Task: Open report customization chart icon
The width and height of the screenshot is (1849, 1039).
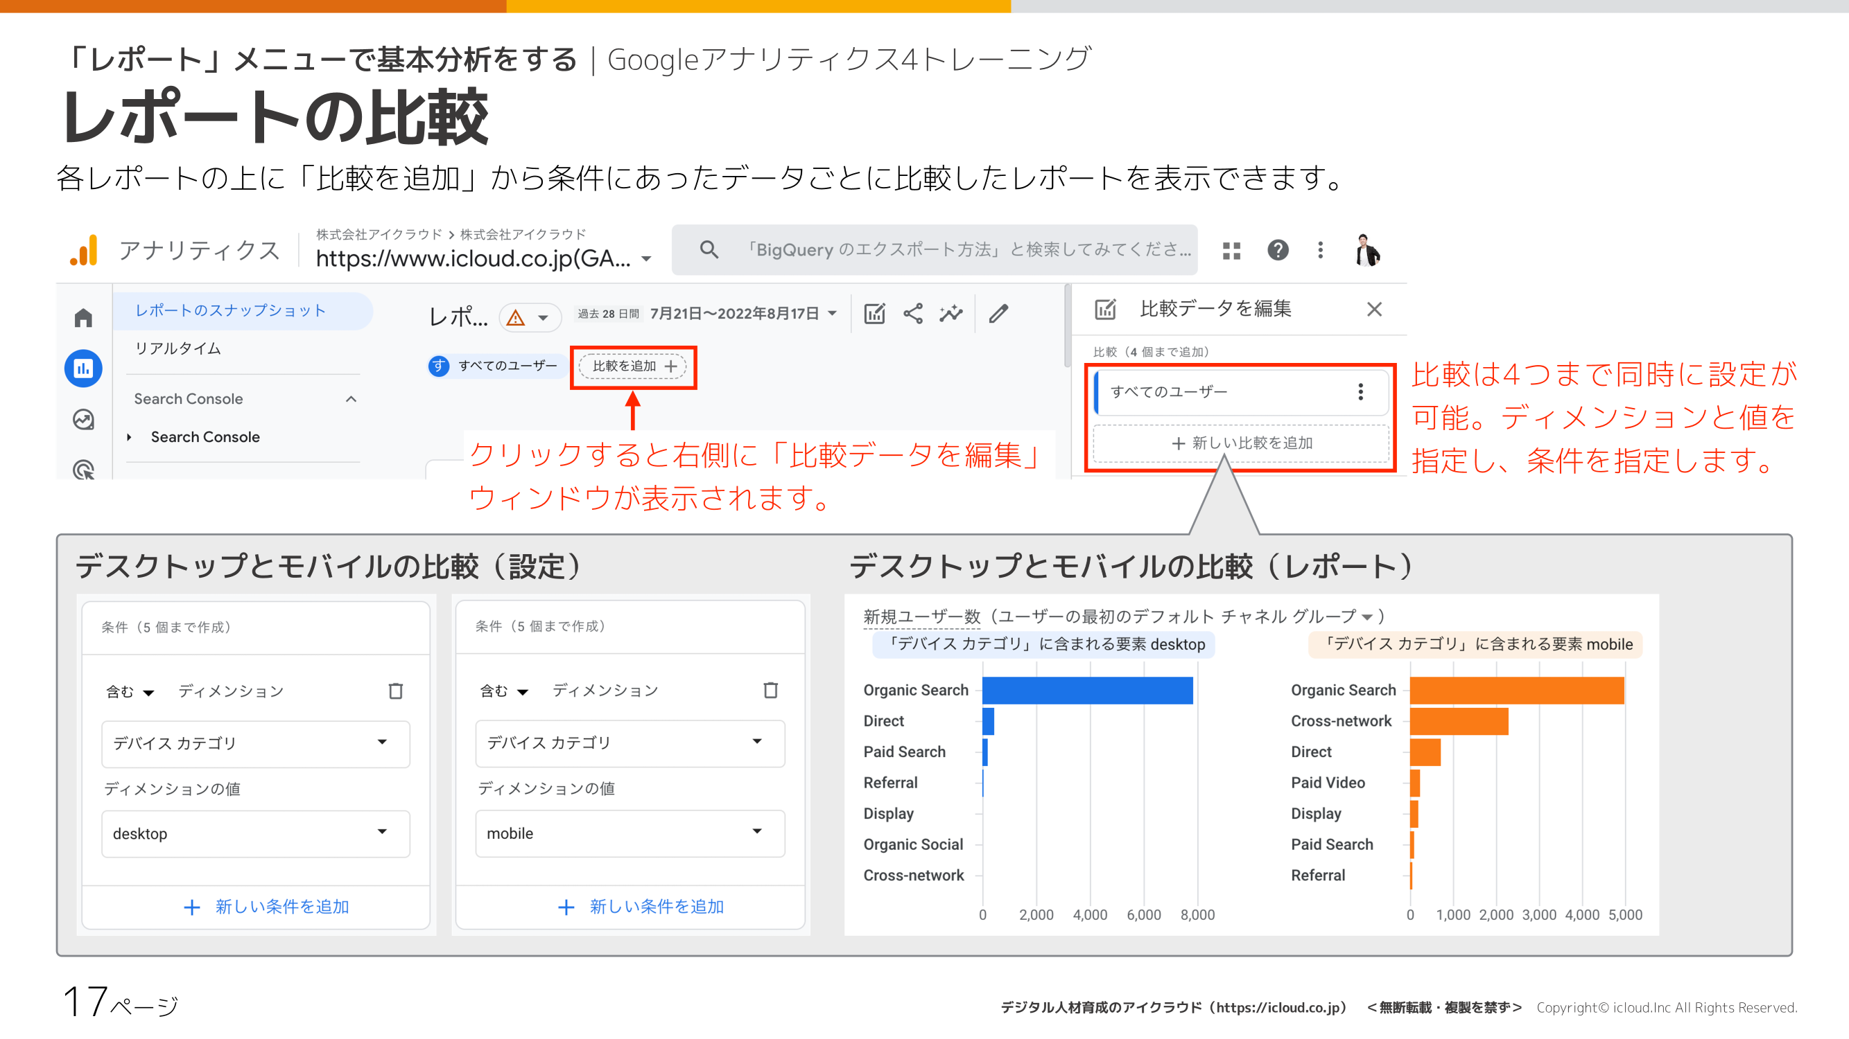Action: [874, 312]
